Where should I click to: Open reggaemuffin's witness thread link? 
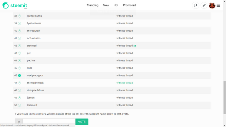[125, 16]
